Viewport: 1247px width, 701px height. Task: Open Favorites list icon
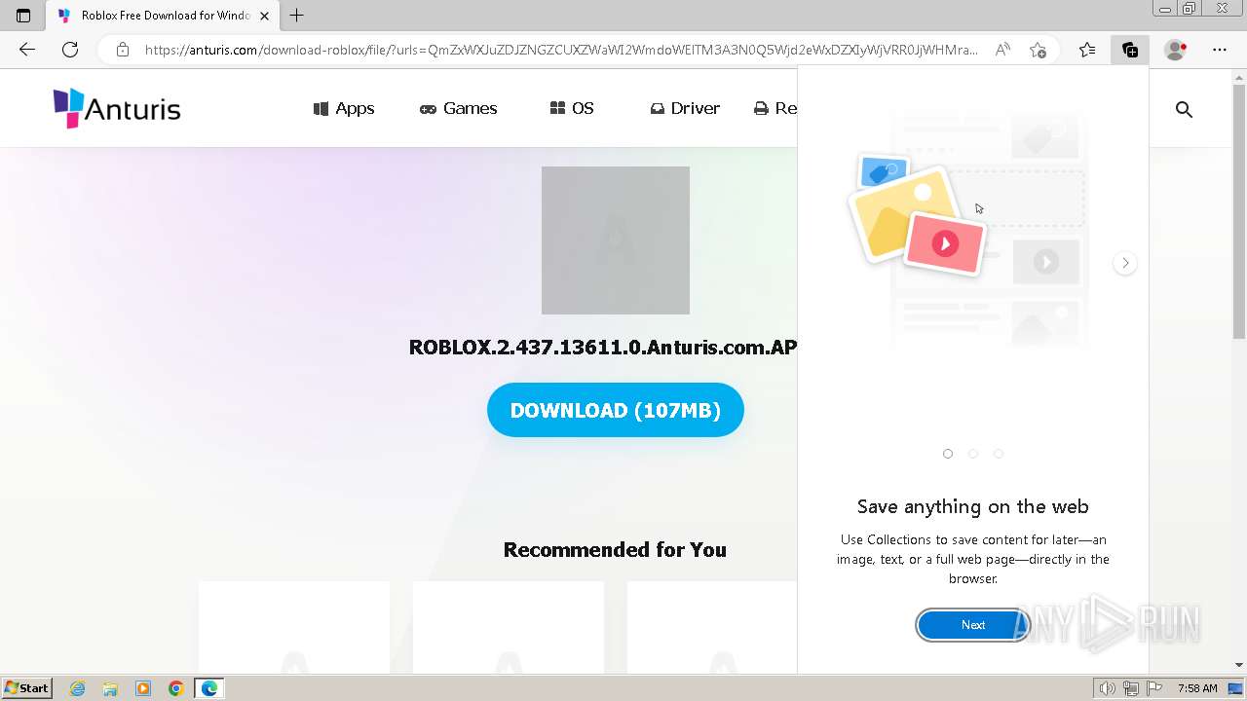click(1087, 50)
